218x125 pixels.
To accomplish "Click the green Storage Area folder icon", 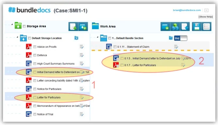I will (18, 26).
